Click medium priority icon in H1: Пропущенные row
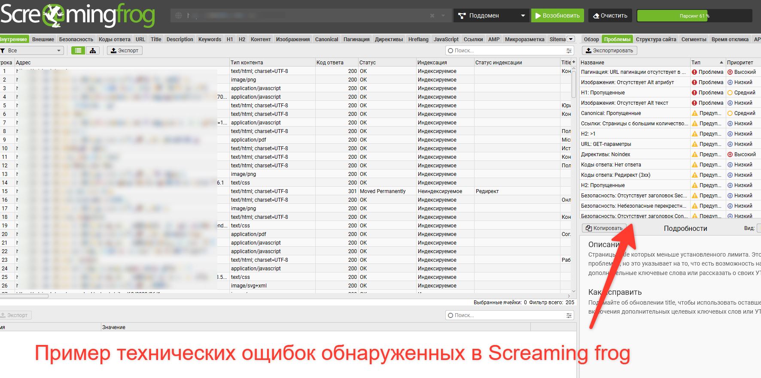Screen dimensions: 761x378 tap(730, 93)
